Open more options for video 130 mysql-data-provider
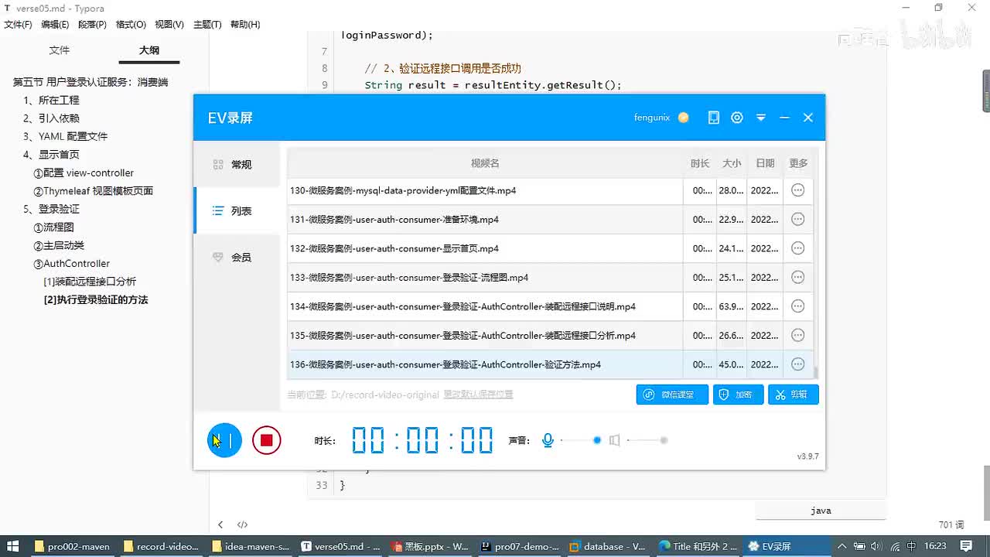Image resolution: width=990 pixels, height=557 pixels. pos(798,190)
